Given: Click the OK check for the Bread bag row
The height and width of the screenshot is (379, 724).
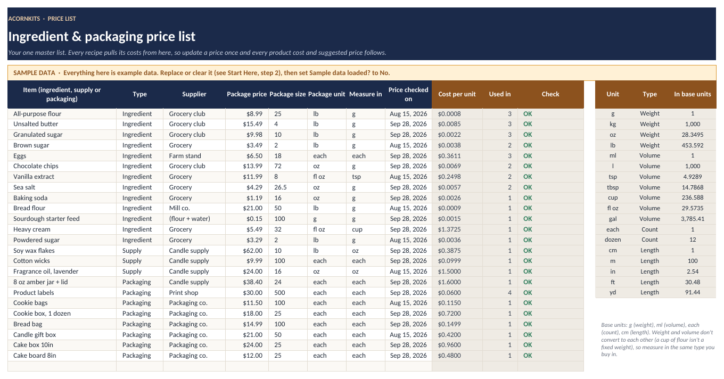Looking at the screenshot, I should pos(550,324).
